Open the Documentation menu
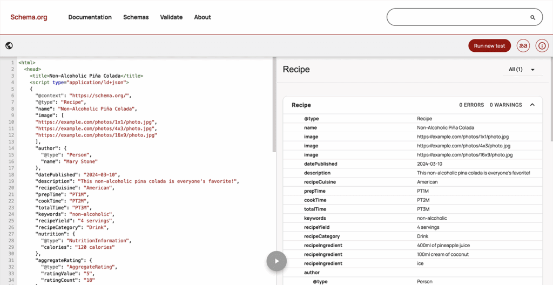Viewport: 553px width, 285px height. 90,17
